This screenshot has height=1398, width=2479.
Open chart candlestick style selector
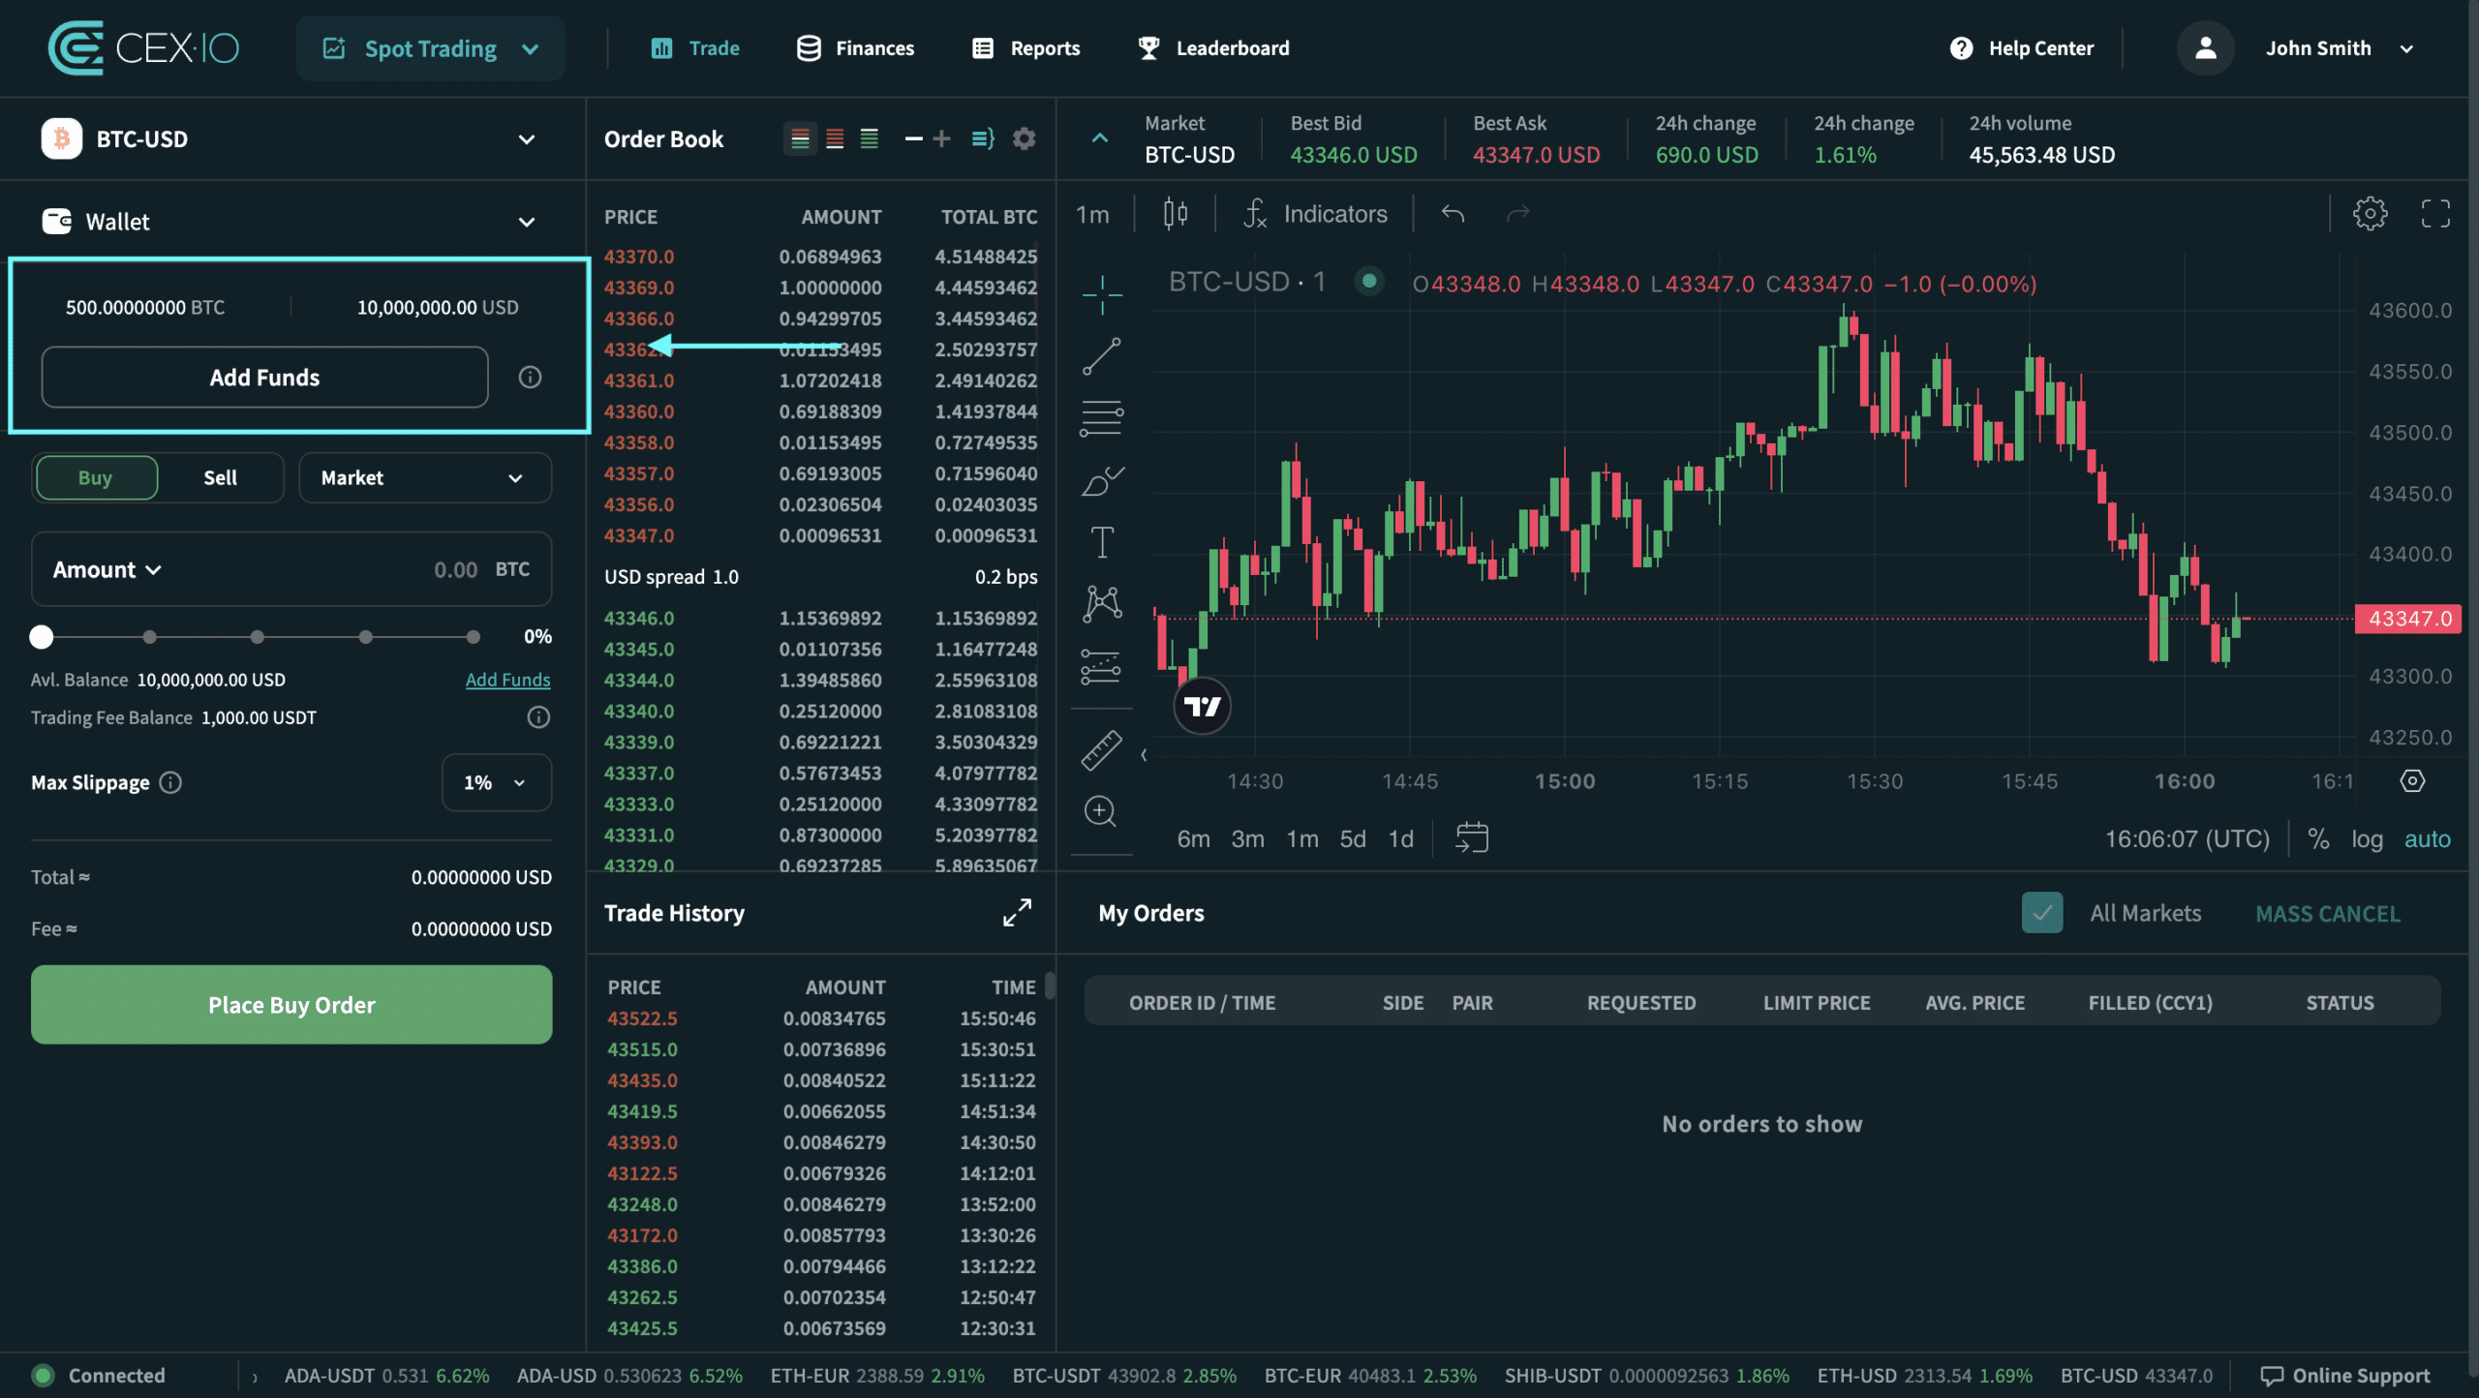pyautogui.click(x=1175, y=214)
